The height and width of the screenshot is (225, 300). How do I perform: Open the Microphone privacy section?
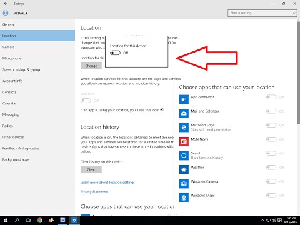point(37,58)
